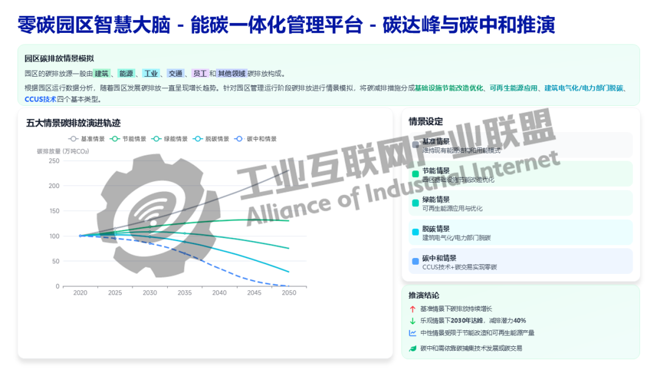This screenshot has height=370, width=657.
Task: Click the 2040 x-axis label
Action: click(219, 293)
